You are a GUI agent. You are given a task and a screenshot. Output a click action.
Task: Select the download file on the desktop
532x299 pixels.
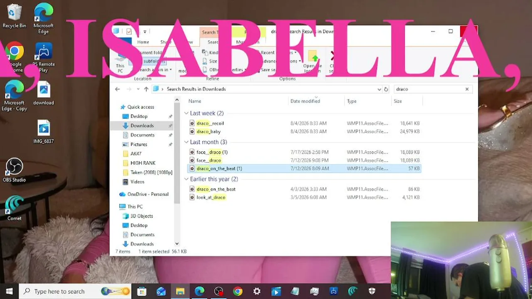coord(44,93)
